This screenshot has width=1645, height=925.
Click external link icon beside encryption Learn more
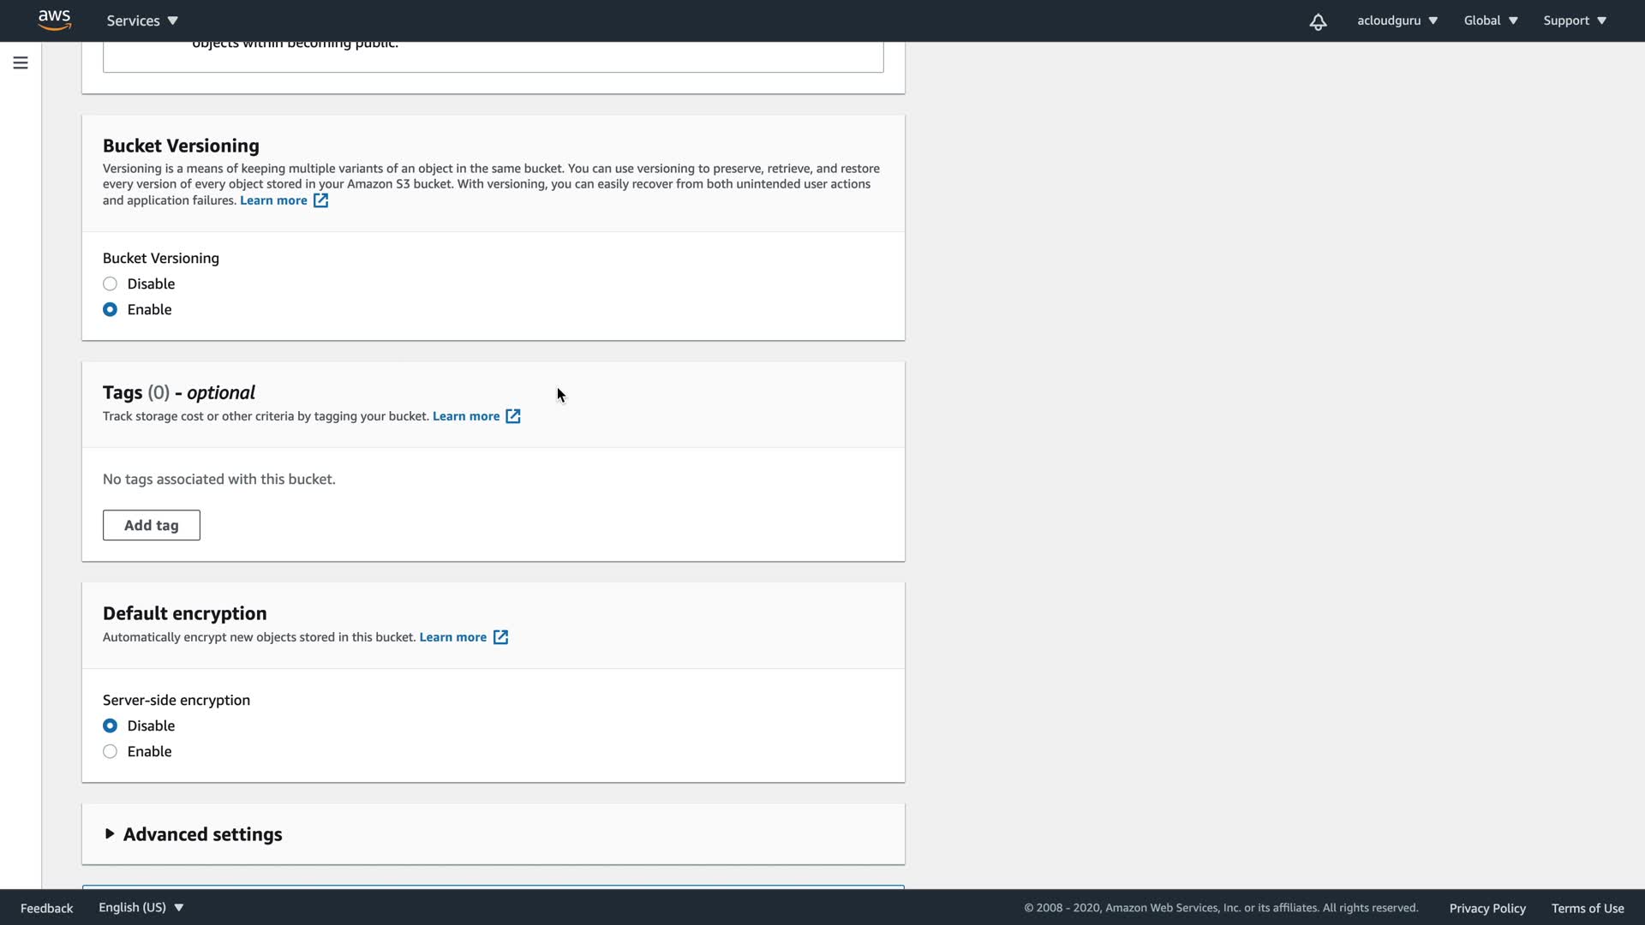(500, 637)
